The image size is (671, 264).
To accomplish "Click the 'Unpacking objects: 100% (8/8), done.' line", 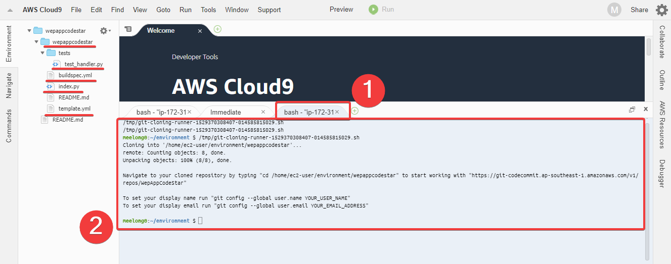I will 177,161.
